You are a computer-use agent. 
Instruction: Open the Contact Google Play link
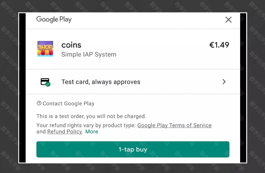click(68, 104)
